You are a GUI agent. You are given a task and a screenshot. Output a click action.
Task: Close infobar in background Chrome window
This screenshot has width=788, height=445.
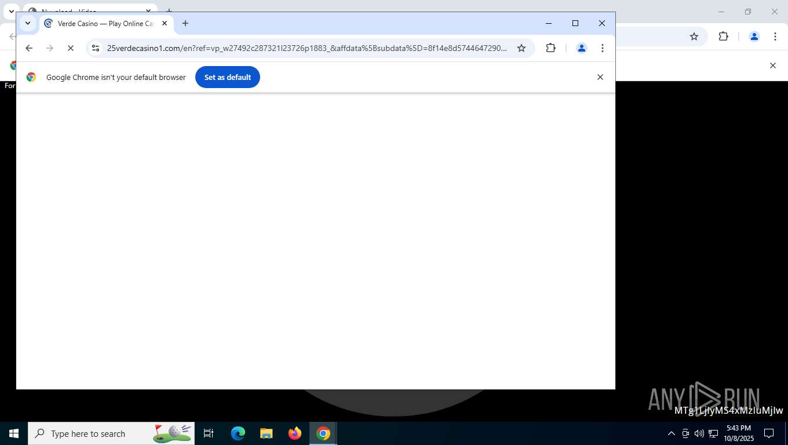(x=772, y=65)
